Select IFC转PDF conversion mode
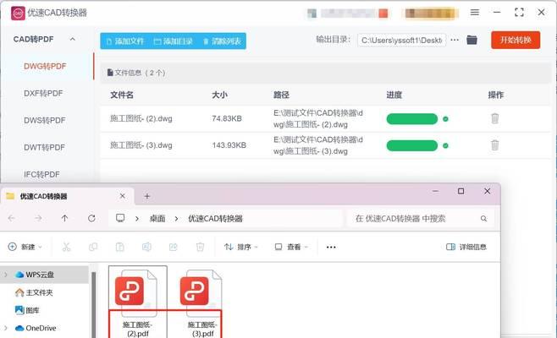Image resolution: width=557 pixels, height=338 pixels. click(x=42, y=174)
